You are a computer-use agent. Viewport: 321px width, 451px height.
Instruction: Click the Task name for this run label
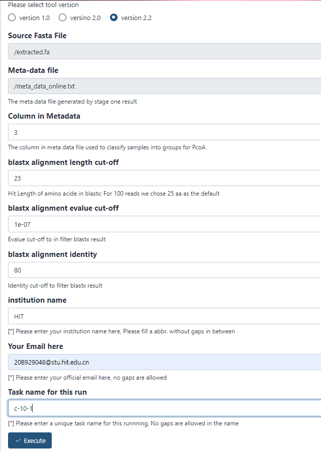pyautogui.click(x=44, y=391)
